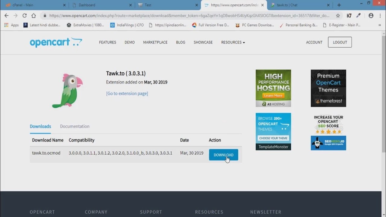
Task: Open a new browser tab
Action: pos(339,5)
